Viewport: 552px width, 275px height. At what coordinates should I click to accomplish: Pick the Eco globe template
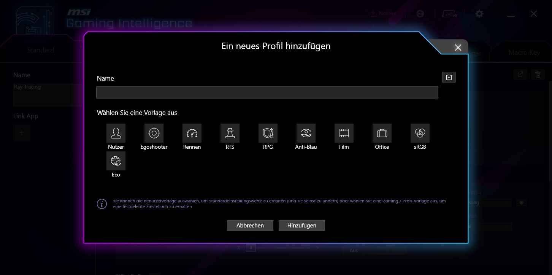click(x=116, y=161)
